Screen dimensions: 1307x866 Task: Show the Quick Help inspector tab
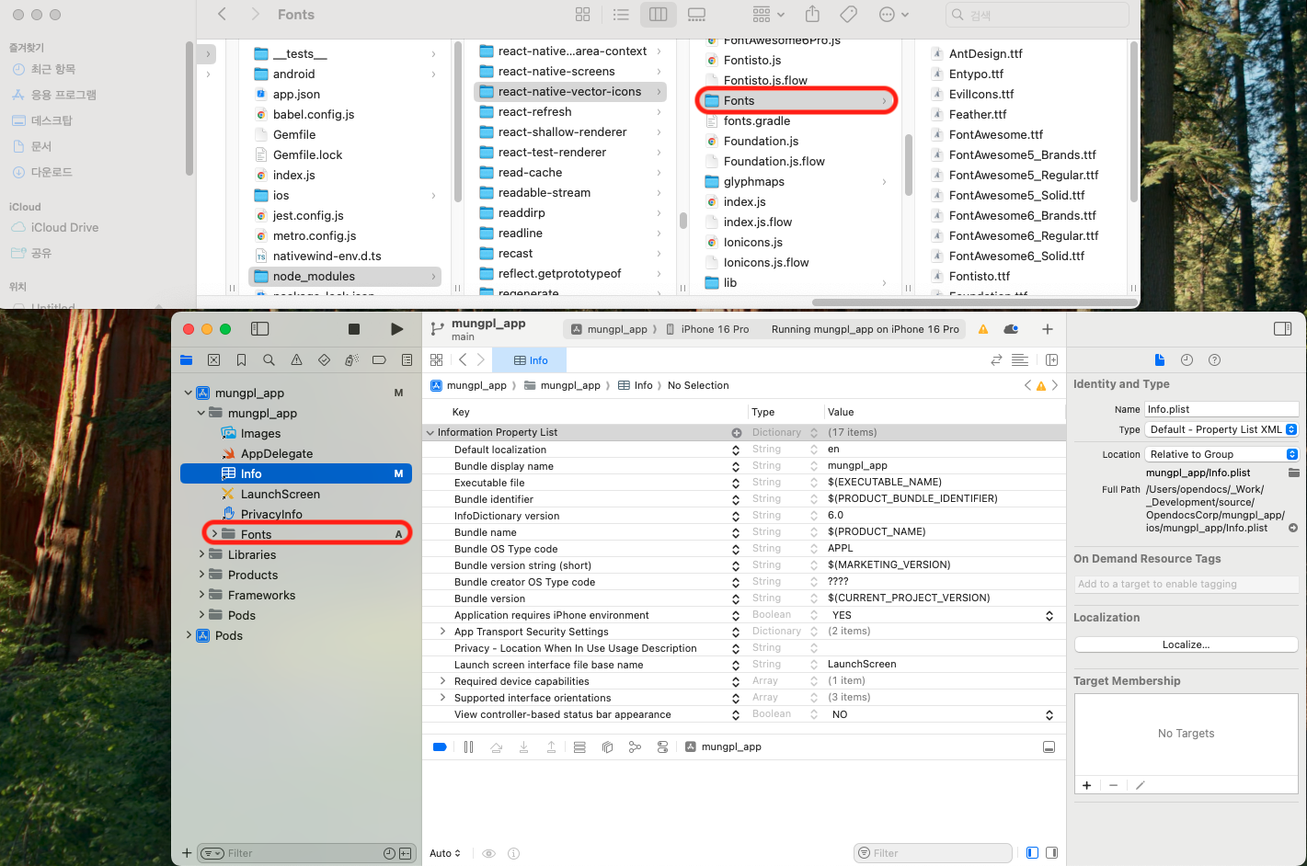pos(1214,360)
